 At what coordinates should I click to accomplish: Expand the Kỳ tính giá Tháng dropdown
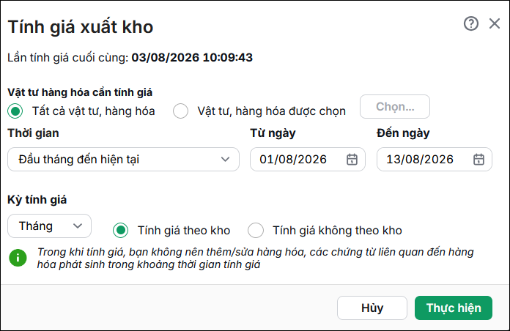point(49,226)
